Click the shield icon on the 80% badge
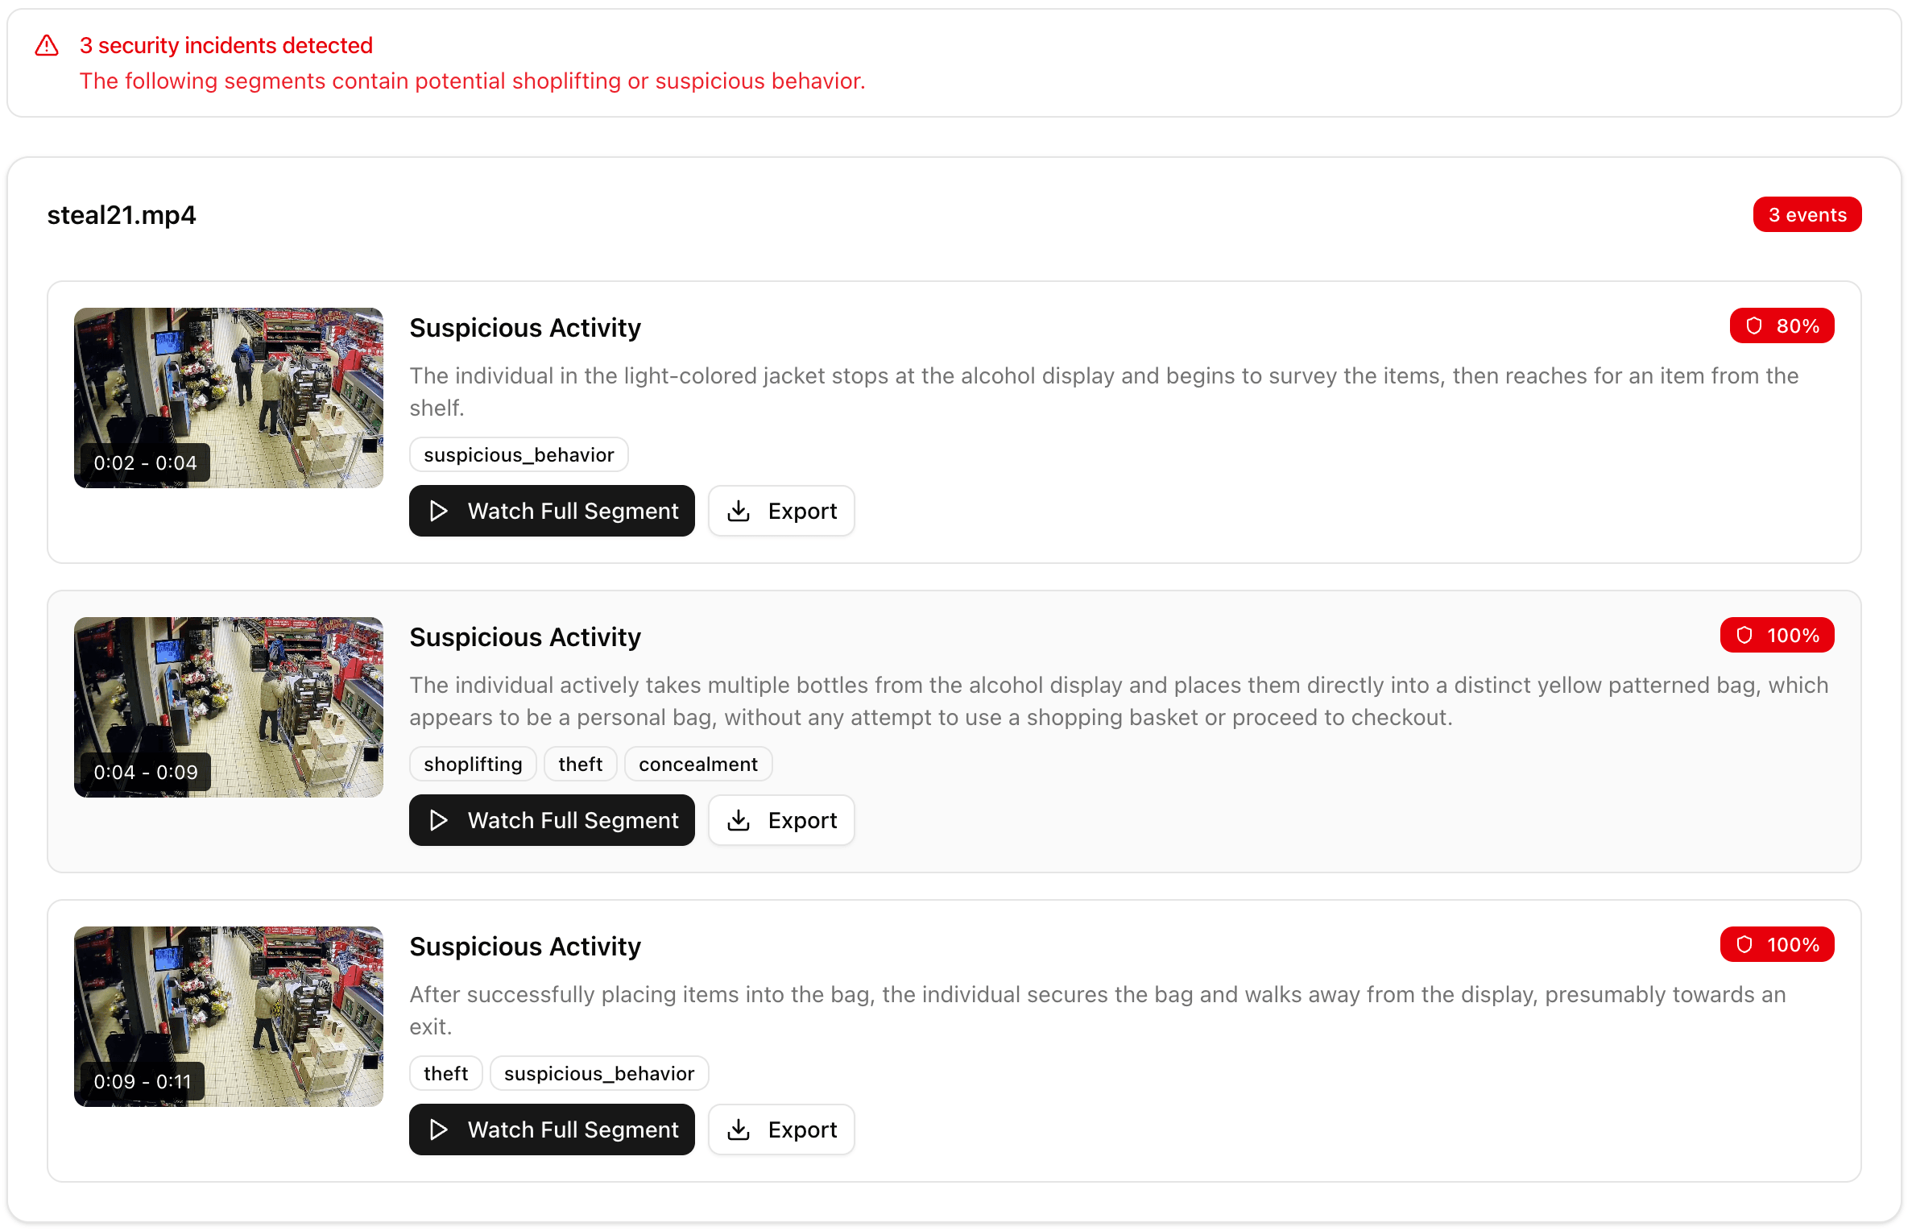The image size is (1912, 1231). pyautogui.click(x=1755, y=325)
